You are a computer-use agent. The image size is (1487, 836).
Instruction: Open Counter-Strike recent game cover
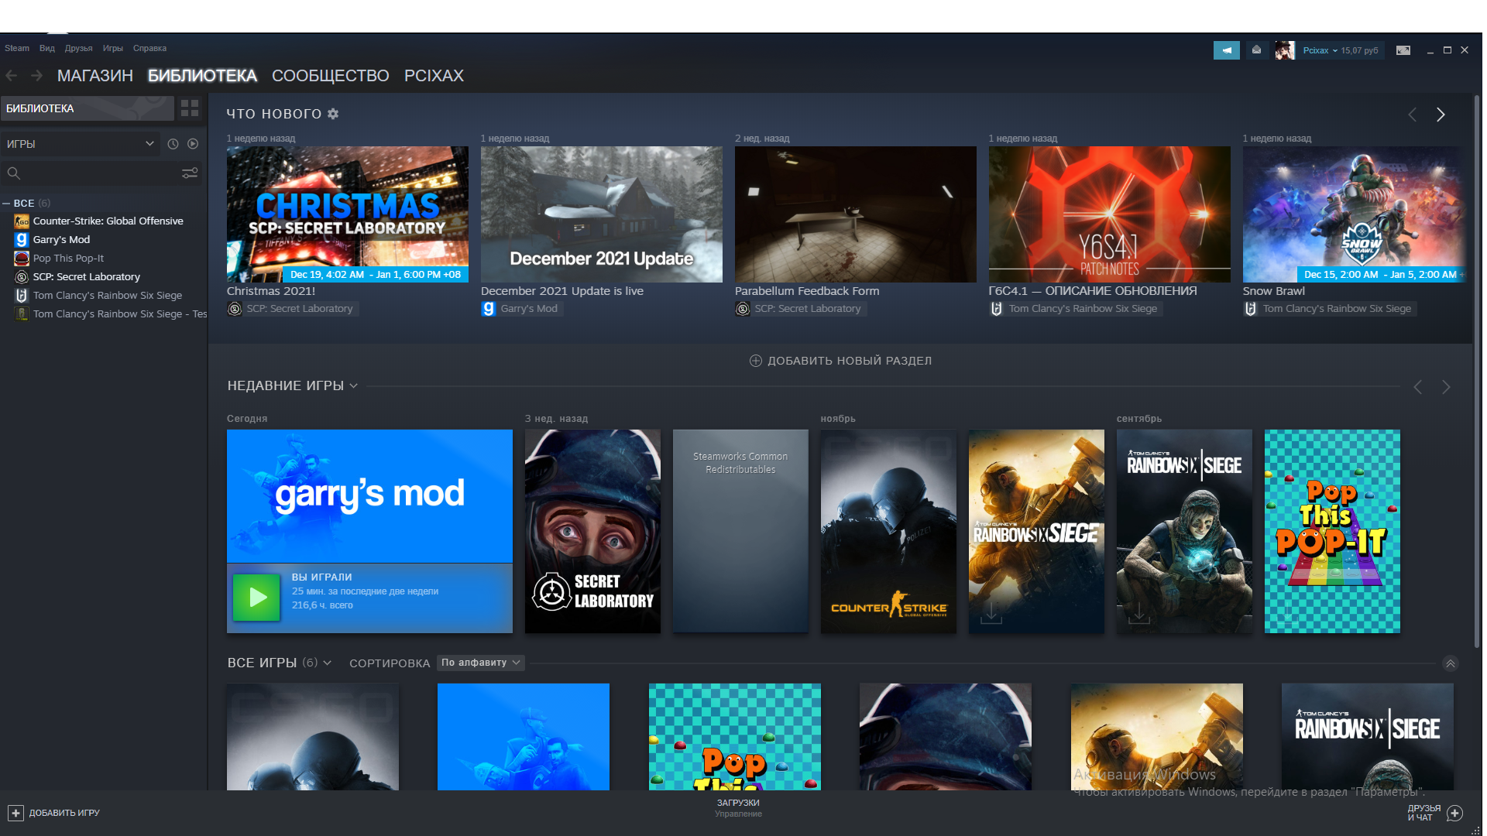click(888, 531)
